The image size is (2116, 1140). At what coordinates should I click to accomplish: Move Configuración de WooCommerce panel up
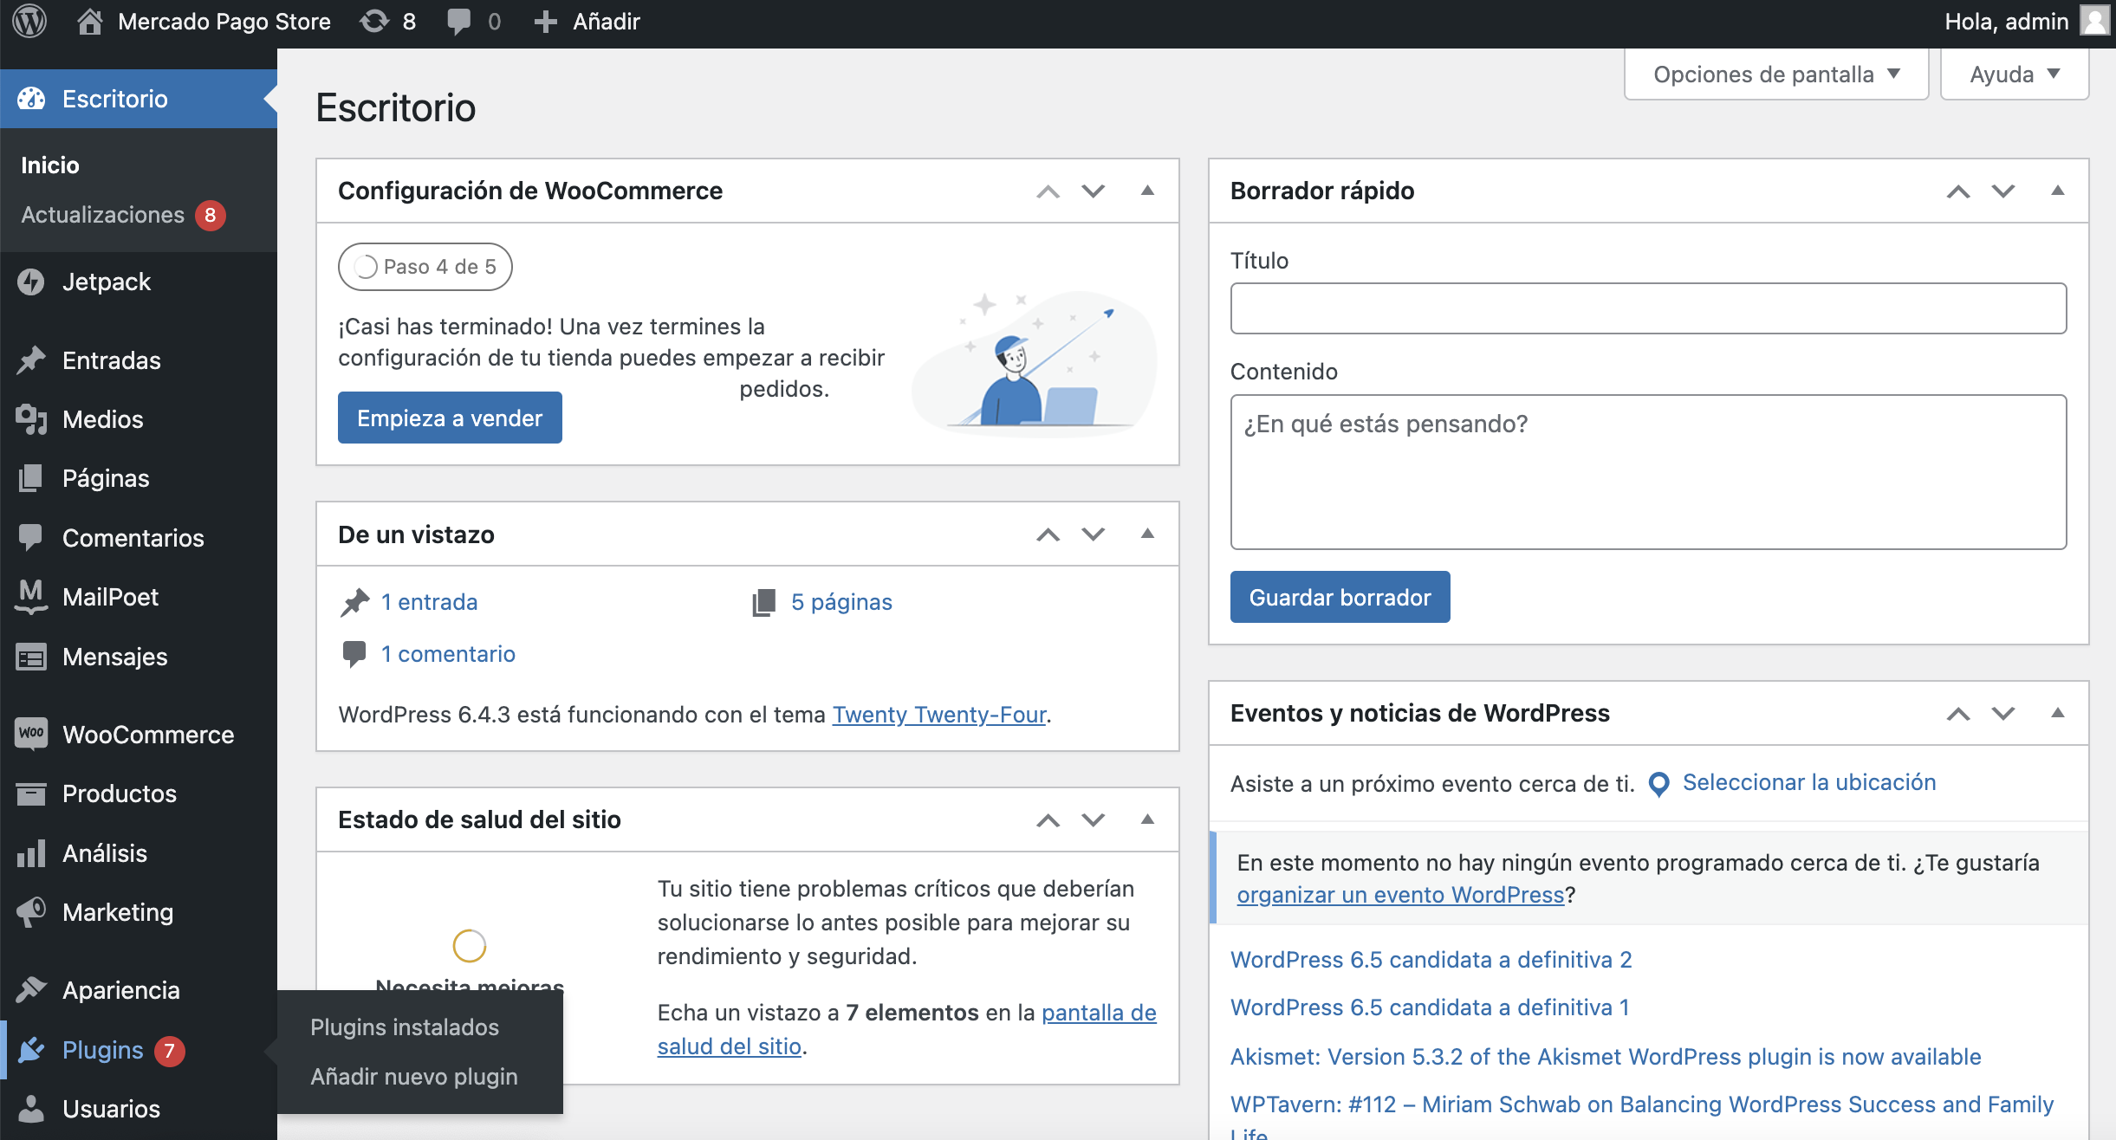(1048, 191)
